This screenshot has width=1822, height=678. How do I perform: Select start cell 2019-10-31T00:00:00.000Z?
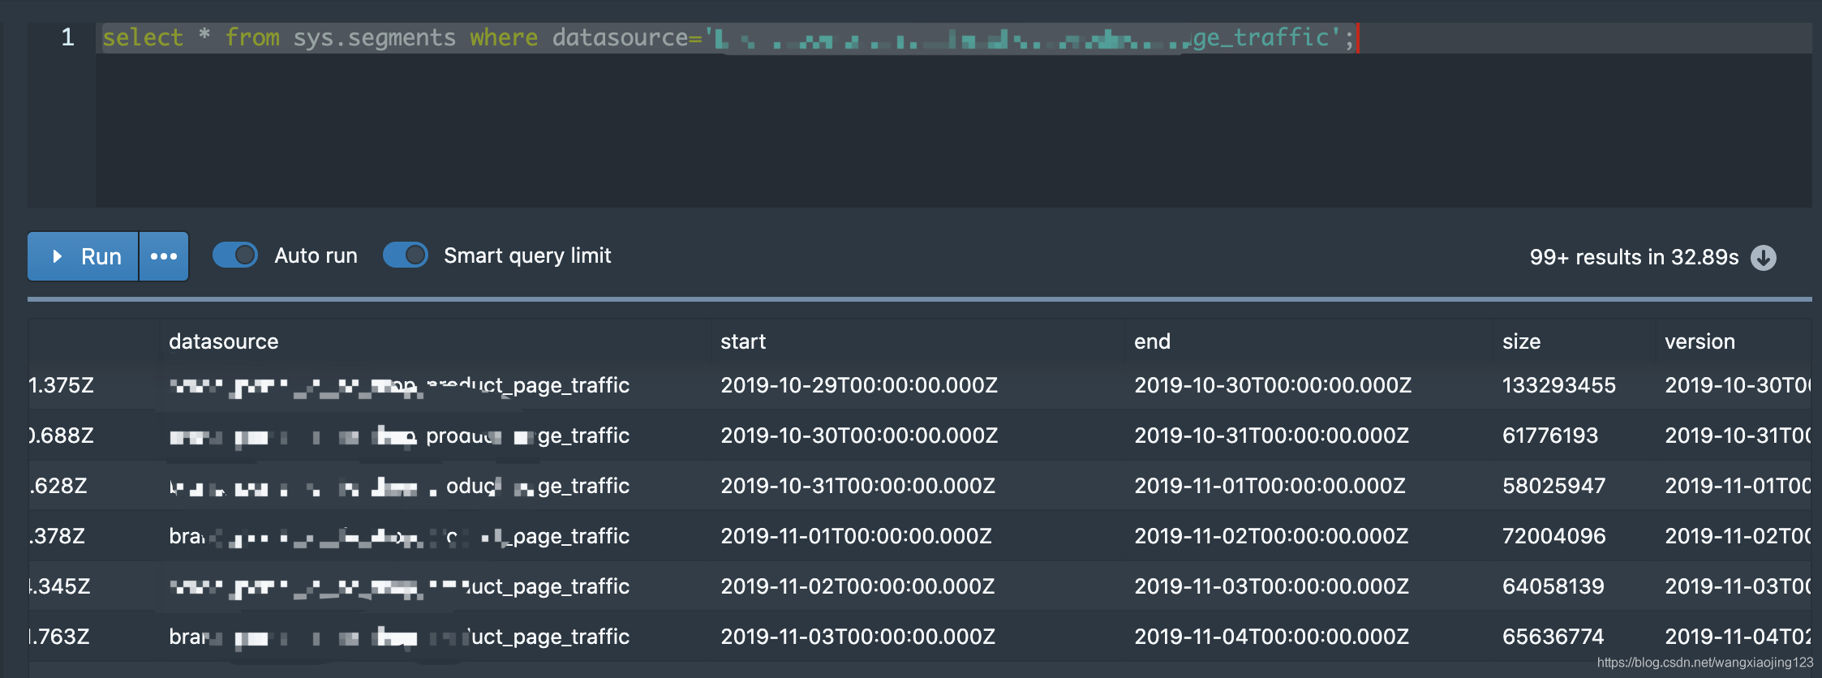(x=857, y=486)
